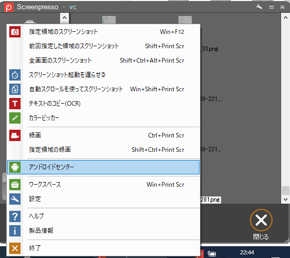Minimize the Screenpresso window to tray
The image size is (290, 258).
(271, 7)
